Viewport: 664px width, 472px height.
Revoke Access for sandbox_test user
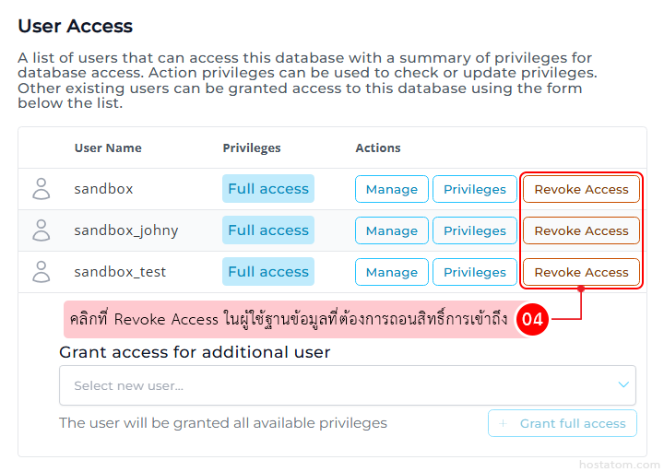pos(581,272)
